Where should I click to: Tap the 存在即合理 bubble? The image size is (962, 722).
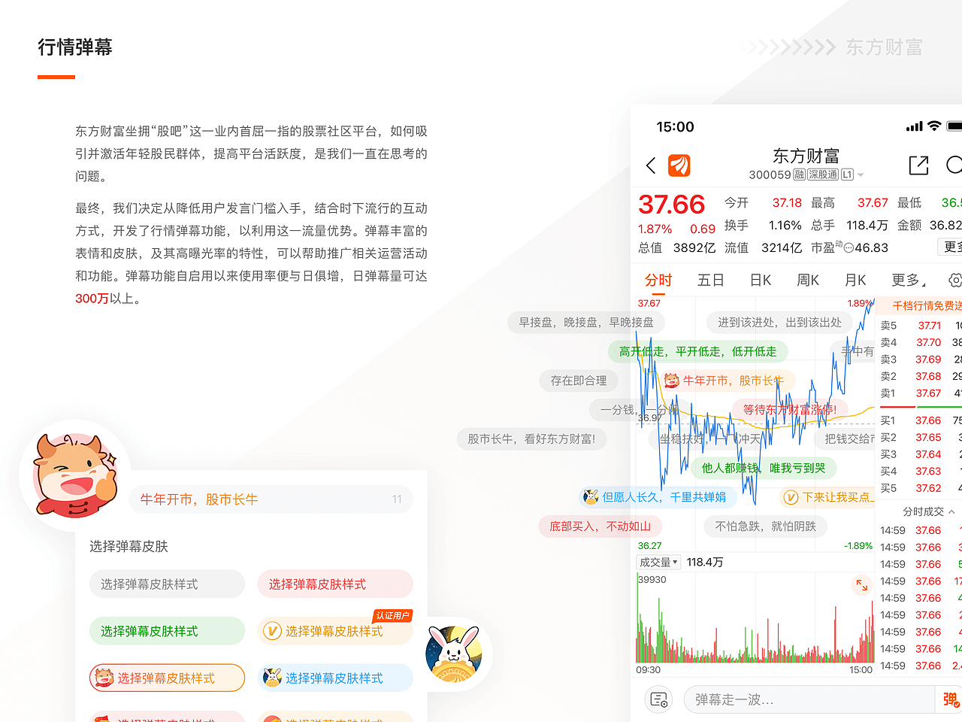coord(579,381)
